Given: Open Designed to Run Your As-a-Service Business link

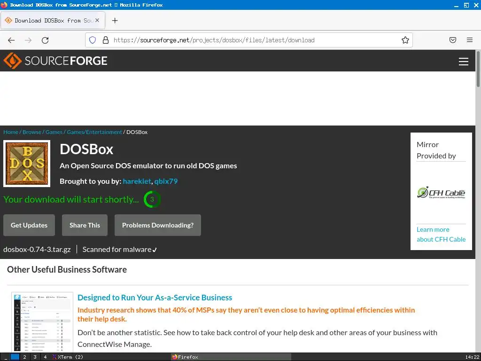Looking at the screenshot, I should [x=155, y=298].
